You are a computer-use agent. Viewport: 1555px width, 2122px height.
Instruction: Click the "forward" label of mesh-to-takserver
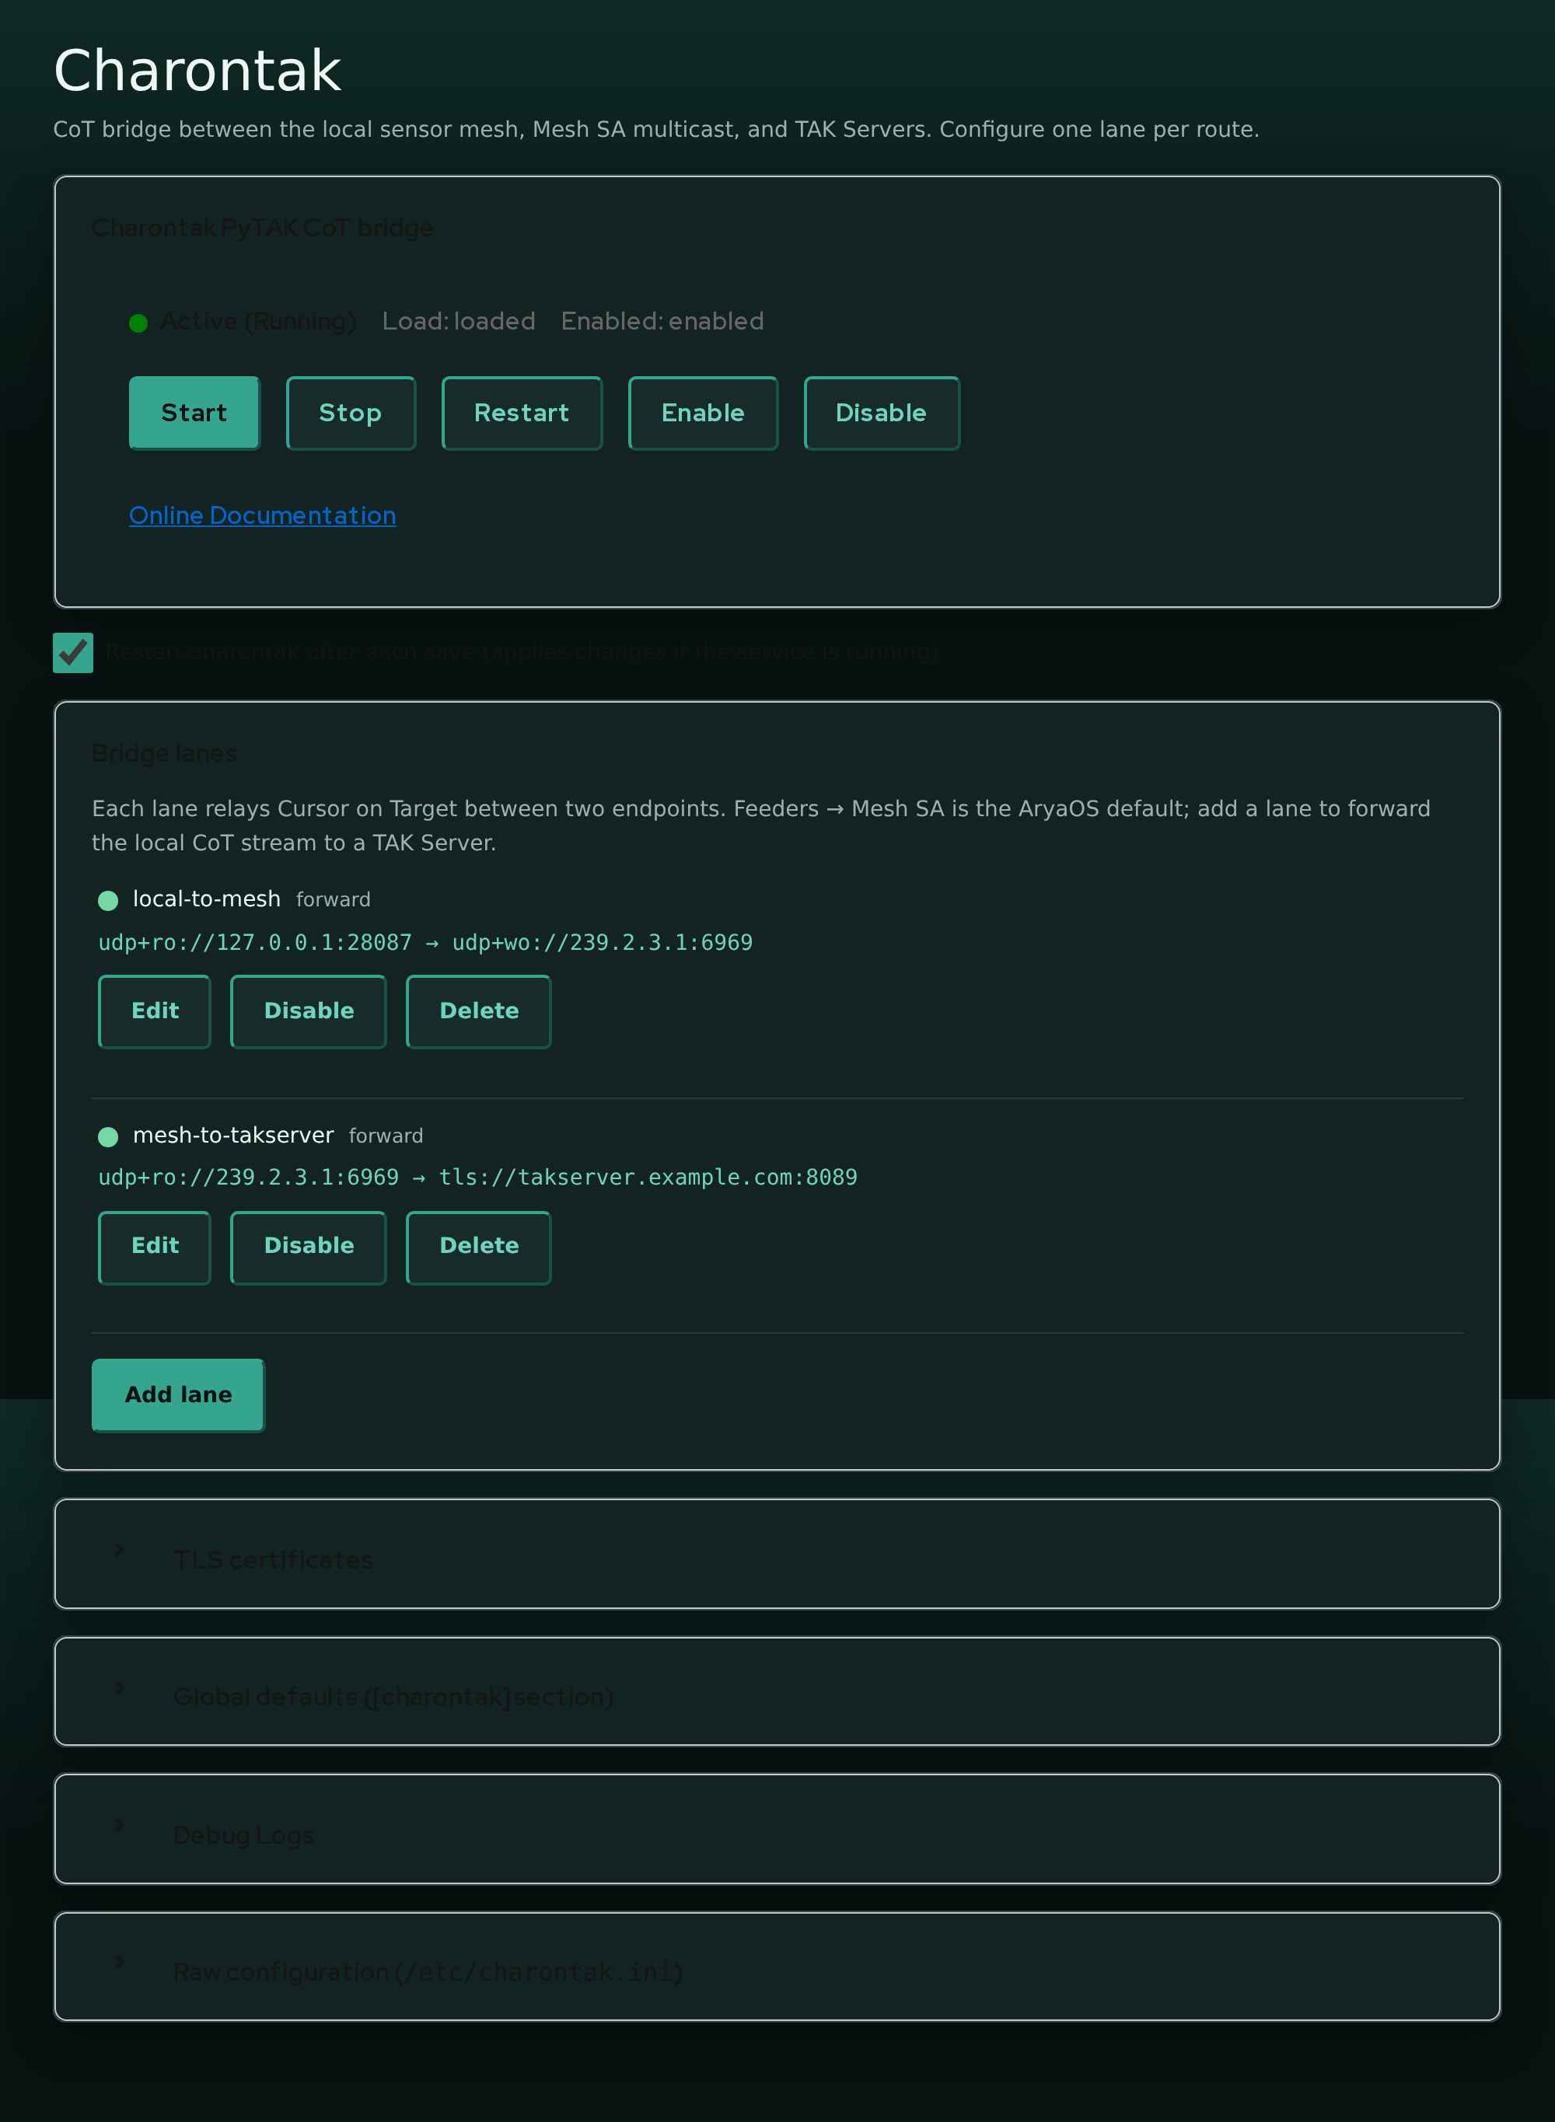click(386, 1136)
